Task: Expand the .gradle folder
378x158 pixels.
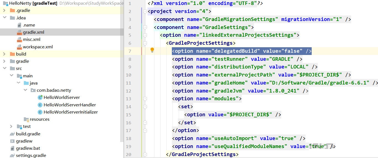Action: (x=4, y=10)
